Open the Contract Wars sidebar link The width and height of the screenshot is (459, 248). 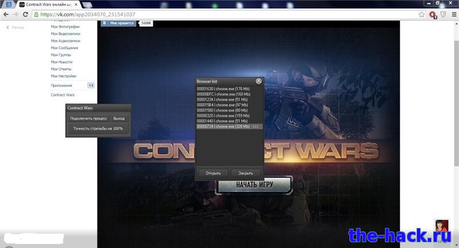[x=63, y=95]
